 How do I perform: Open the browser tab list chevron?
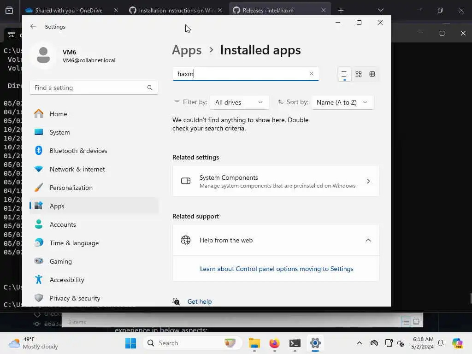[381, 10]
